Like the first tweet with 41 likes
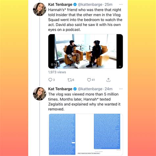156x156 pixels. 89,80
